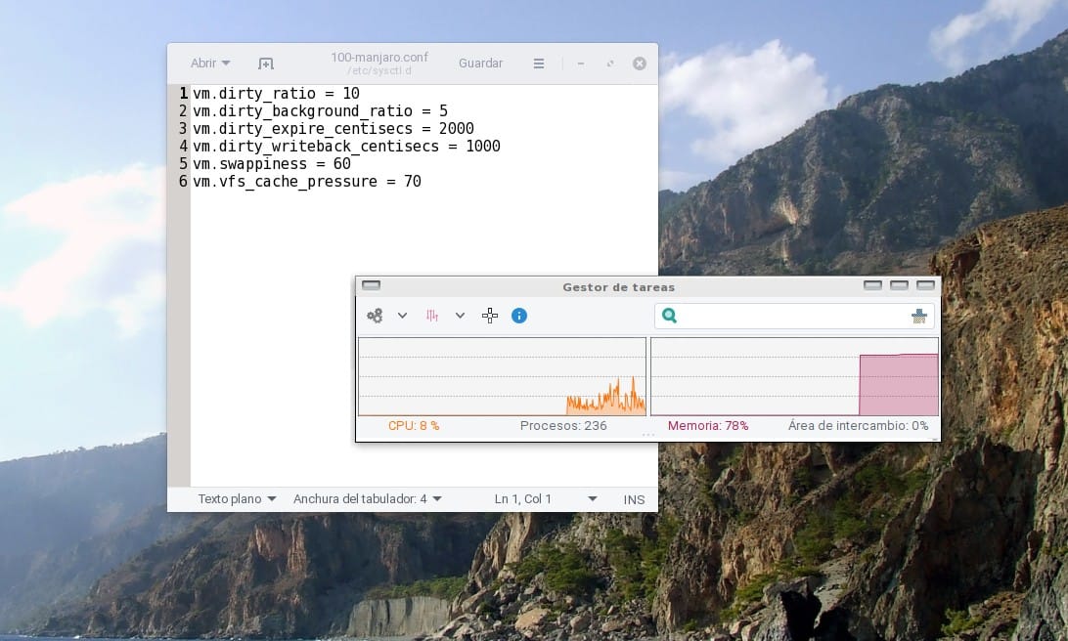Click the magnifier icon in the search box
This screenshot has height=641, width=1068.
669,316
